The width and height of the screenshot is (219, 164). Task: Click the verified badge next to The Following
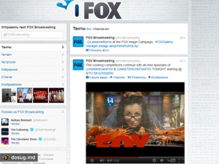(x=32, y=129)
